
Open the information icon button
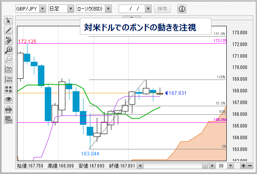[x=182, y=9]
